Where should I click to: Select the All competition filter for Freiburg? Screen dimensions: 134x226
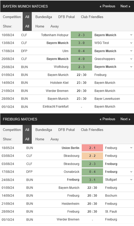click(27, 130)
